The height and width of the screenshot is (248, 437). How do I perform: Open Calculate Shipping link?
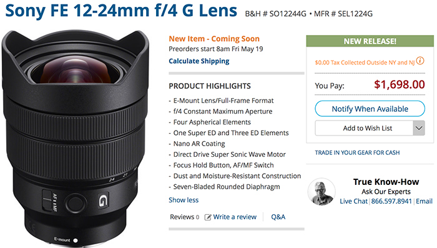click(199, 61)
